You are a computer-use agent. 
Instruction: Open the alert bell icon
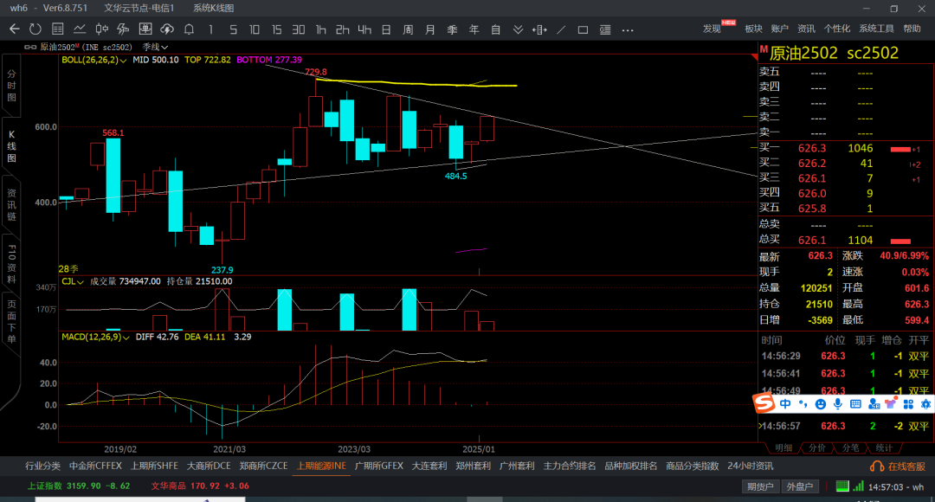tap(189, 29)
